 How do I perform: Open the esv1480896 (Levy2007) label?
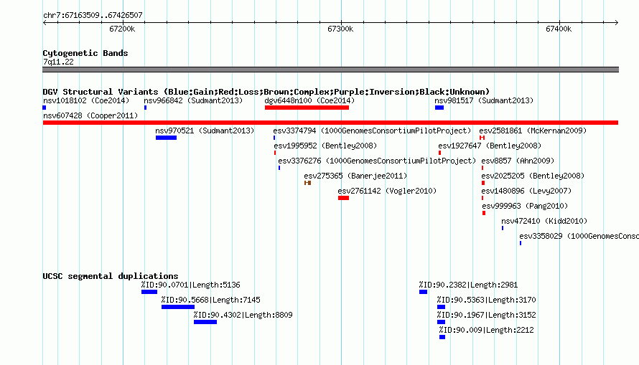point(526,191)
